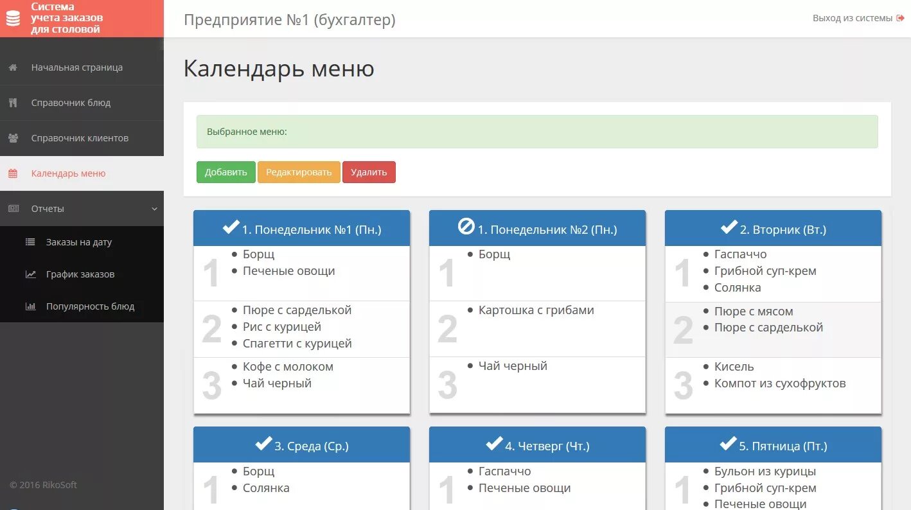Click the newspaper icon beside Отчеты

13,209
